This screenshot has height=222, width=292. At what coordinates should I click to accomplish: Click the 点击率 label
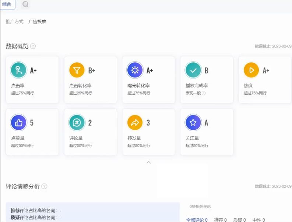[x=18, y=86]
